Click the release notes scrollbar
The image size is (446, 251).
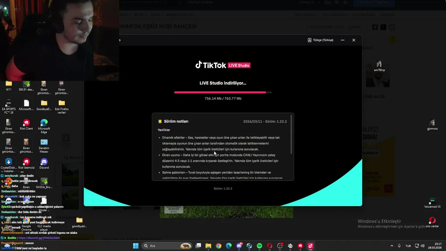click(x=291, y=135)
